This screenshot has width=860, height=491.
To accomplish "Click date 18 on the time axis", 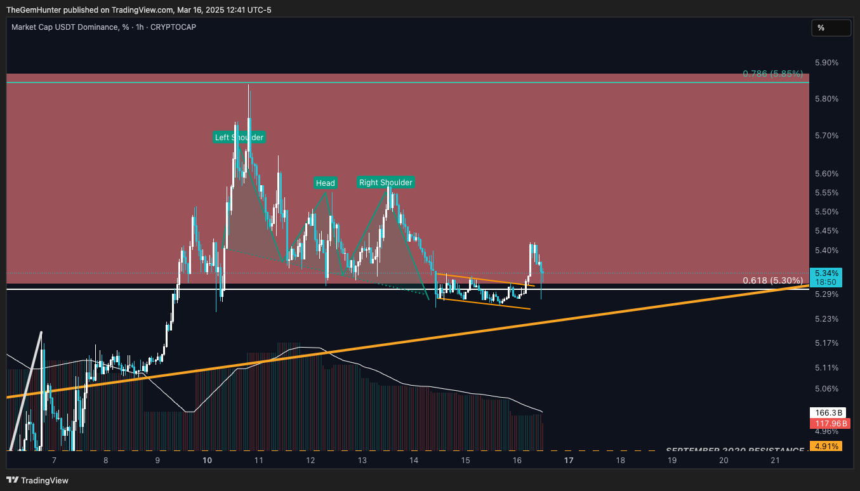I will [x=620, y=460].
